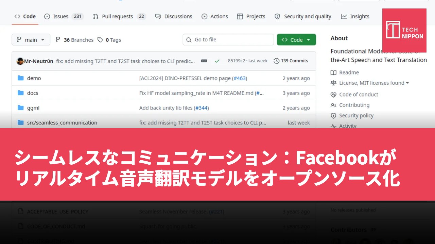Open the Contributing link
This screenshot has height=244, width=435.
(x=350, y=105)
